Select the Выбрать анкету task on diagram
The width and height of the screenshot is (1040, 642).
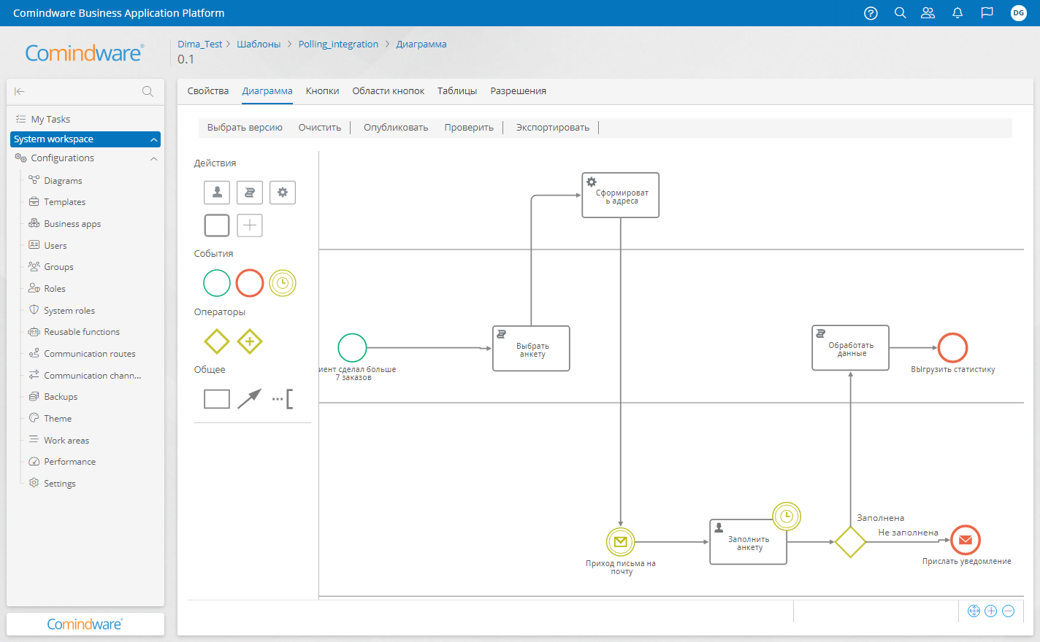(532, 349)
